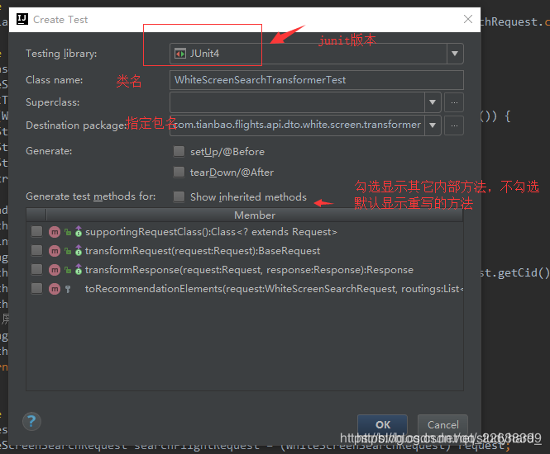550x454 pixels.
Task: Enable the setUp/@Before checkbox
Action: [179, 152]
